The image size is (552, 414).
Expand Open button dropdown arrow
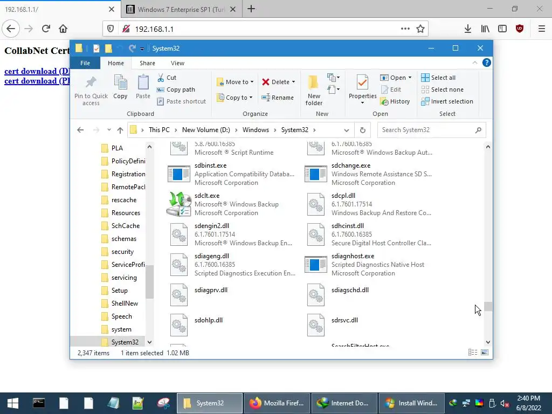410,78
